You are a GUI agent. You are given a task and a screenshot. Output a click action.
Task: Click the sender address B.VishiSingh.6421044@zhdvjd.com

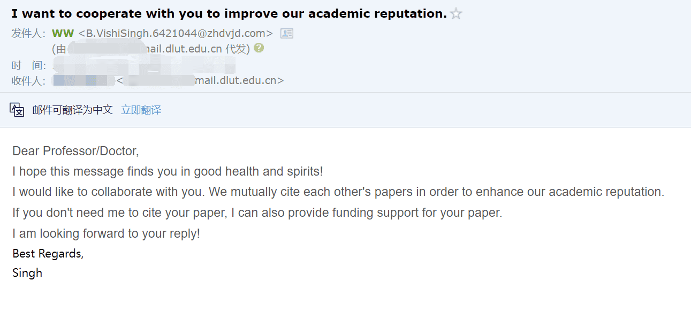point(176,33)
